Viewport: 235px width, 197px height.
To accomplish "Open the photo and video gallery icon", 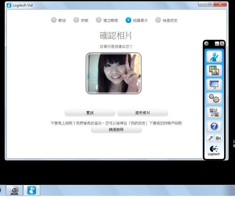I will [x=214, y=71].
